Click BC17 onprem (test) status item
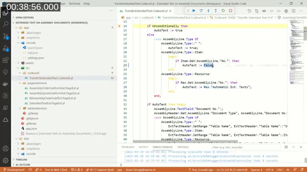The image size is (307, 172). pos(100,170)
